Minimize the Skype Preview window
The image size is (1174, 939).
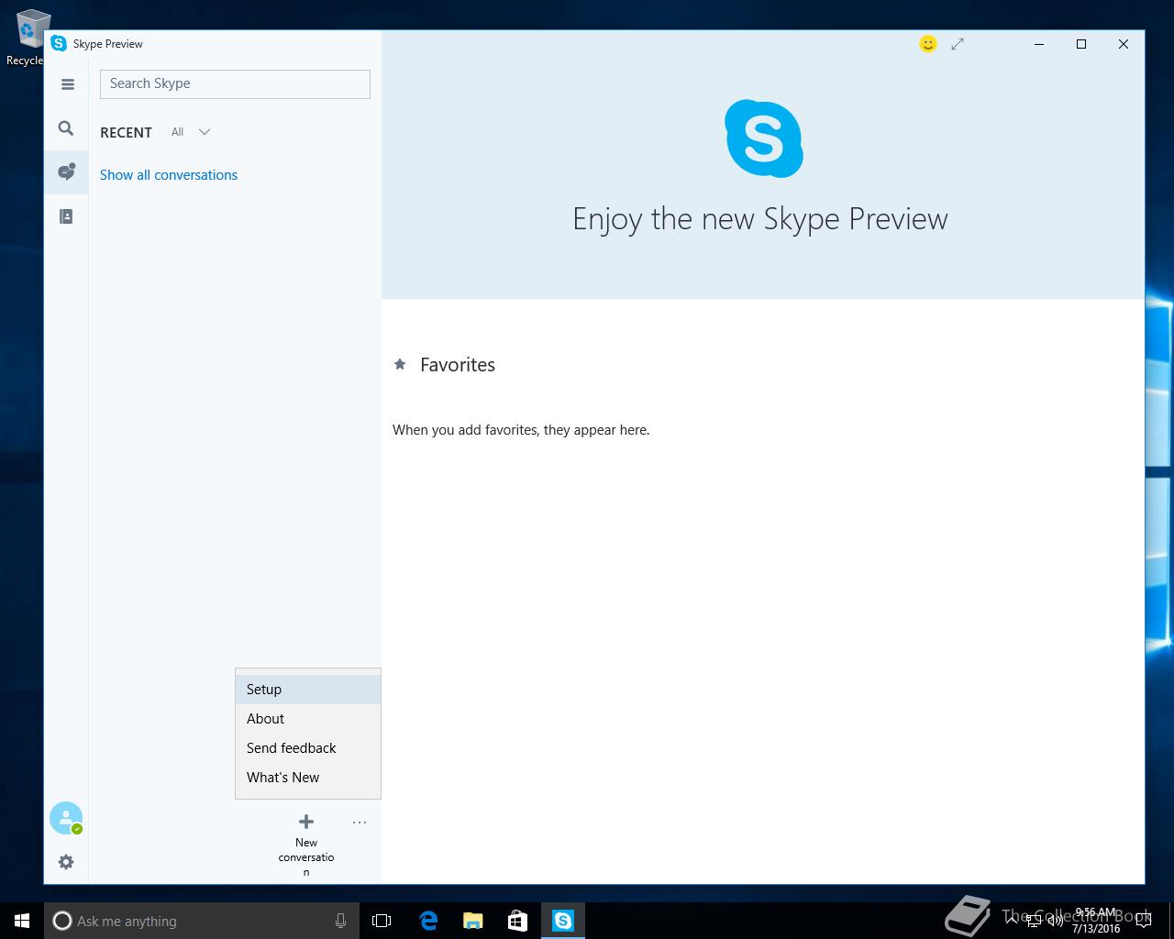tap(1039, 44)
